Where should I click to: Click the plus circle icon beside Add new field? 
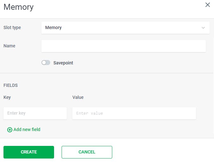click(10, 130)
